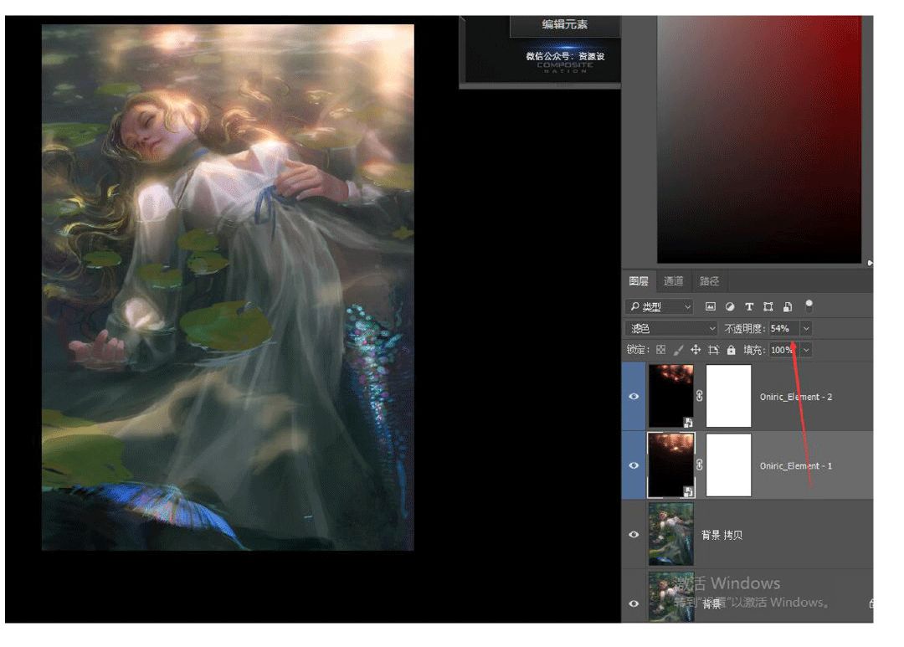Hide the 背景 layer
The width and height of the screenshot is (904, 647).
634,603
